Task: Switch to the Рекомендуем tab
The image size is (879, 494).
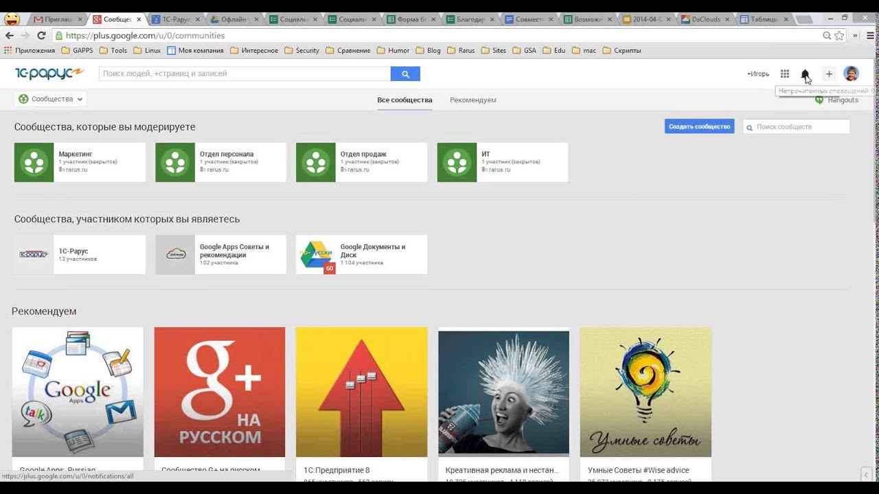Action: (x=473, y=100)
